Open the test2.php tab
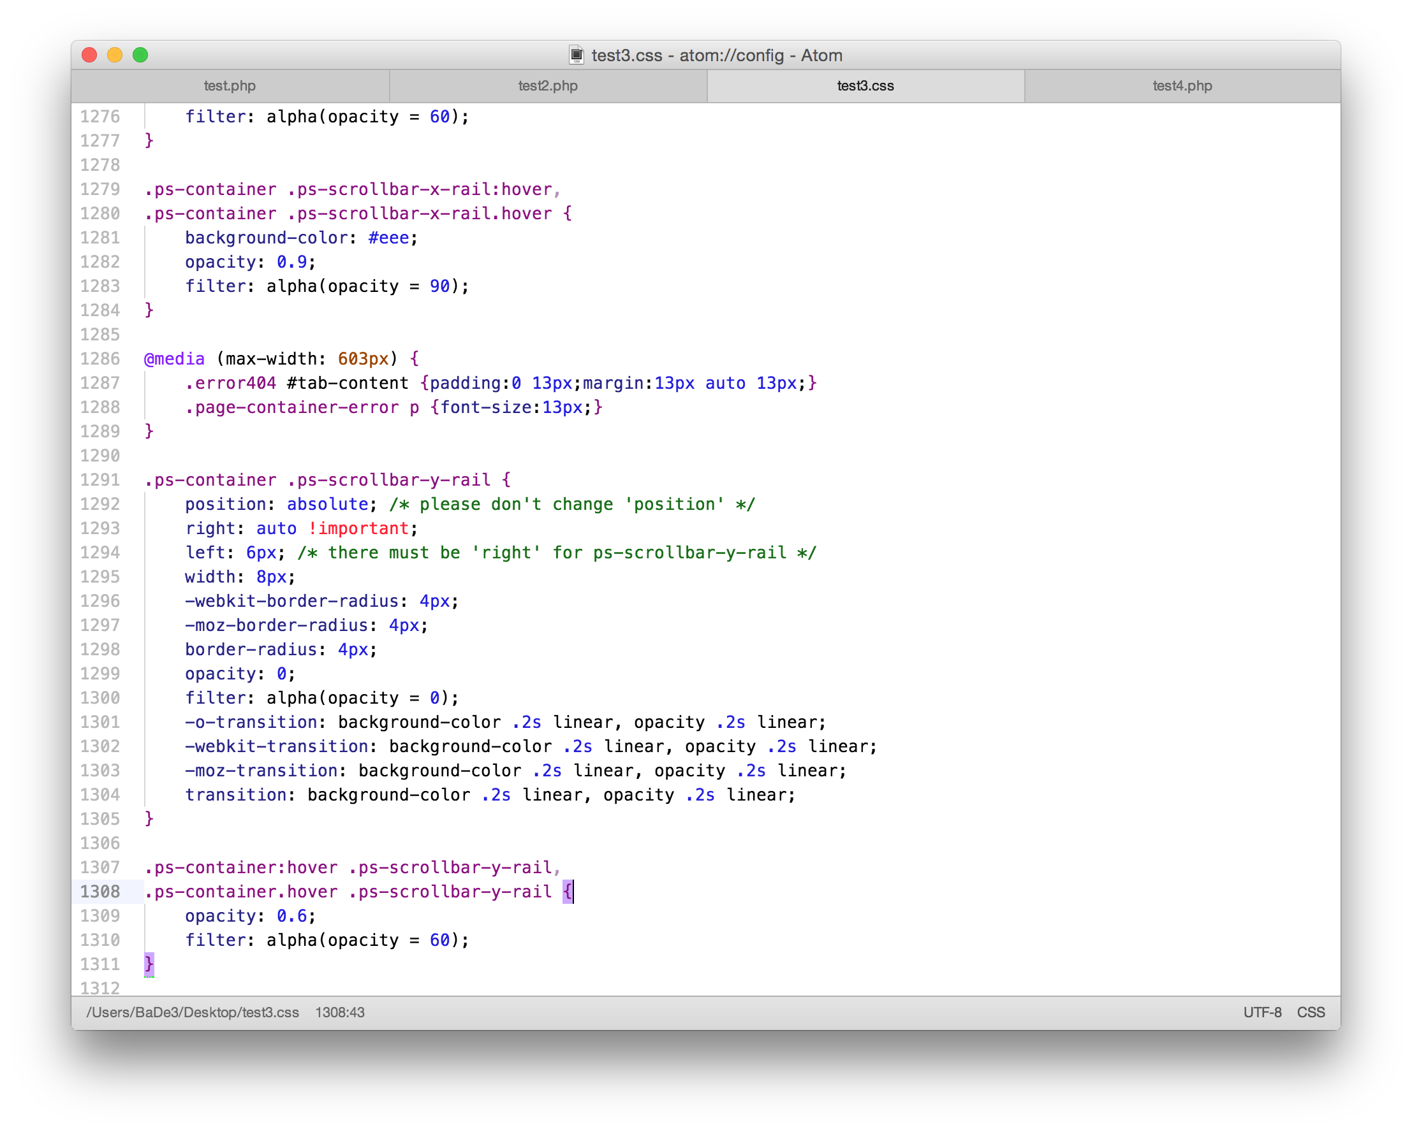Screen dimensions: 1412x1132 click(x=547, y=86)
